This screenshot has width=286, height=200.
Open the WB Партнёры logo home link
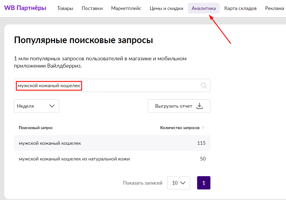[25, 8]
